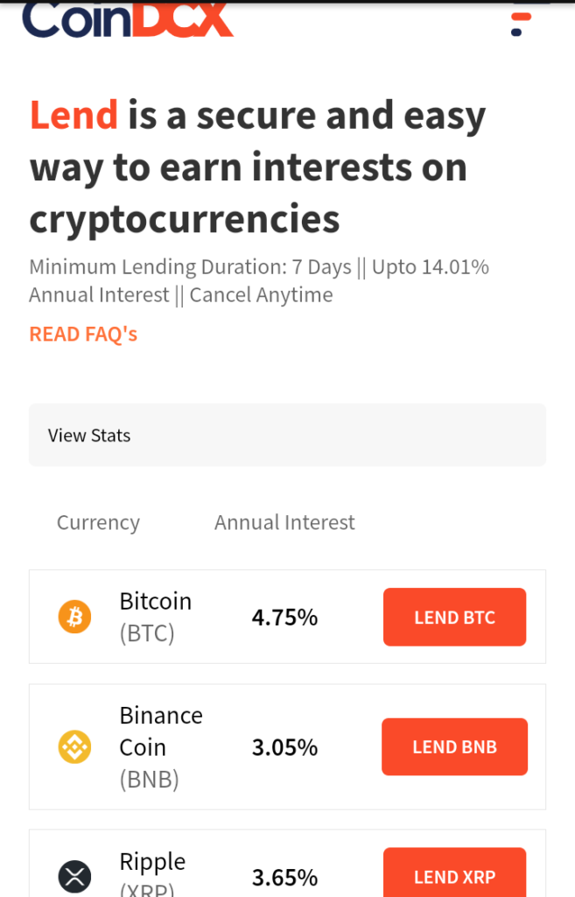Click the Minimum Lending Duration text
The image size is (575, 897).
(x=158, y=267)
